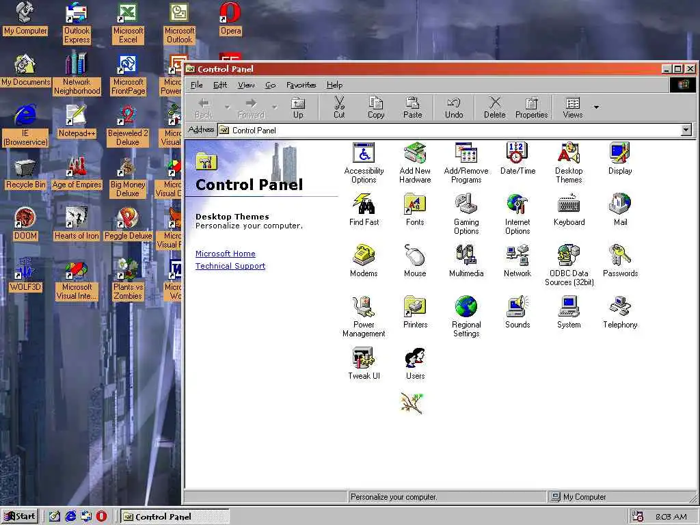Open the Tweak UI applet
Screen dimensions: 700x525
pos(364,364)
